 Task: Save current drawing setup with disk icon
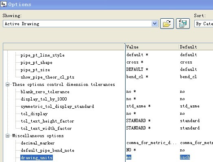pyautogui.click(x=183, y=24)
